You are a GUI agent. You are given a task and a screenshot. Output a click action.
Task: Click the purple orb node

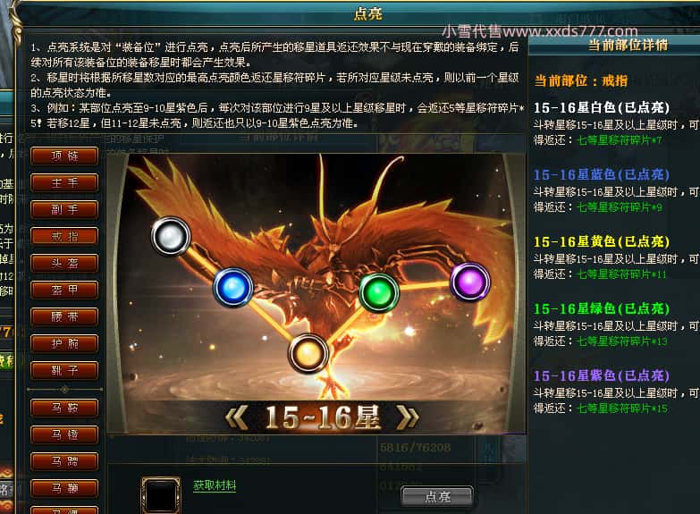click(469, 282)
